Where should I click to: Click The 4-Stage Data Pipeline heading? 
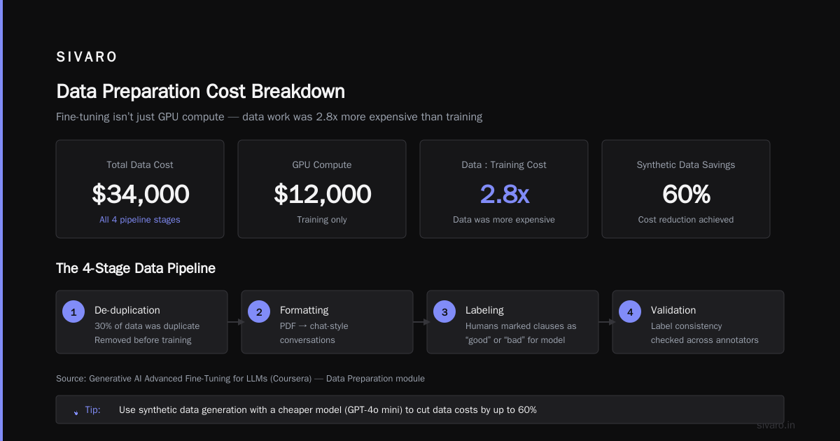(x=136, y=268)
